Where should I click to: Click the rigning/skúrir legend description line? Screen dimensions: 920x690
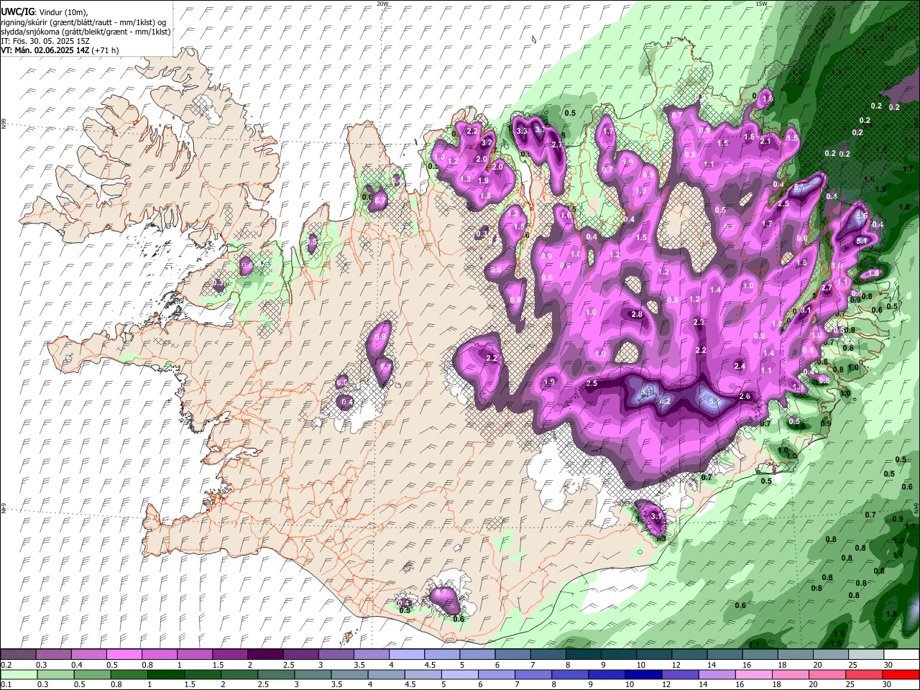83,22
